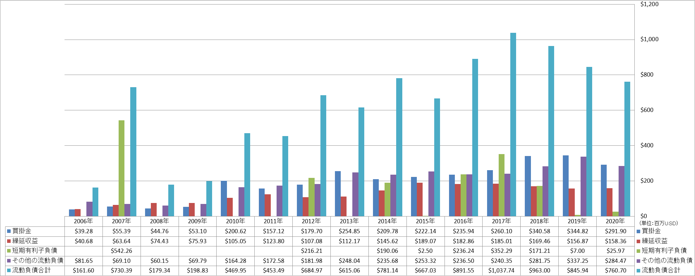Click the red 2015 繰延収益 bar
Image resolution: width=695 pixels, height=276 pixels.
click(420, 199)
